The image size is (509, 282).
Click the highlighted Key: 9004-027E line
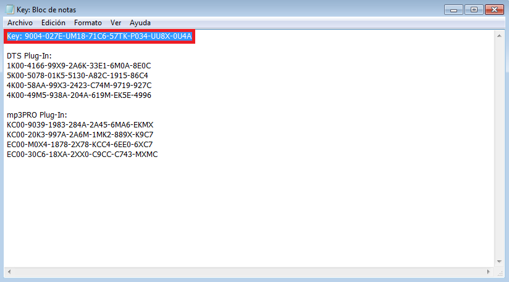coord(99,36)
